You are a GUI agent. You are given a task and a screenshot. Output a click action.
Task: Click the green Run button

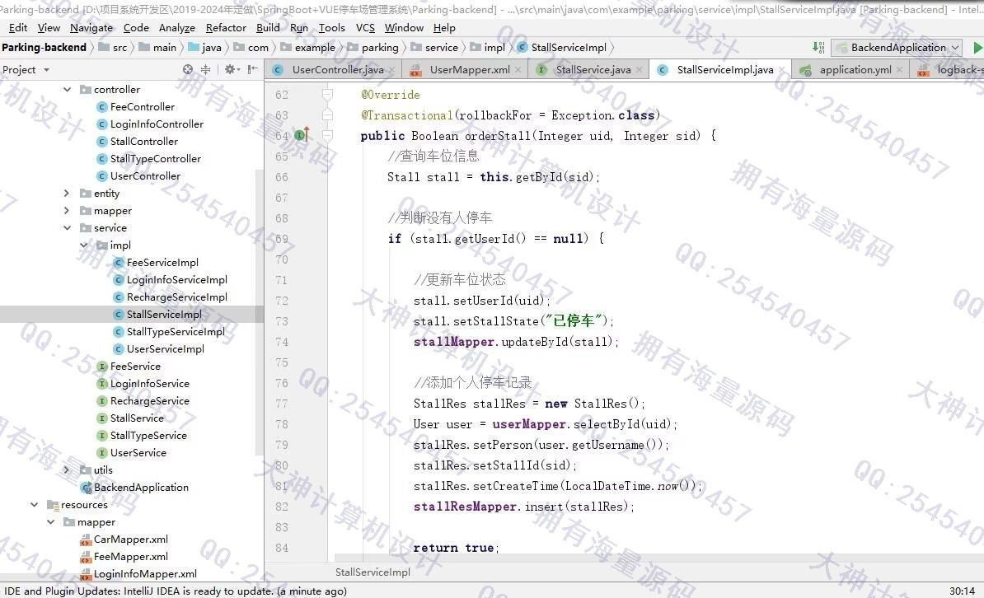click(x=977, y=47)
